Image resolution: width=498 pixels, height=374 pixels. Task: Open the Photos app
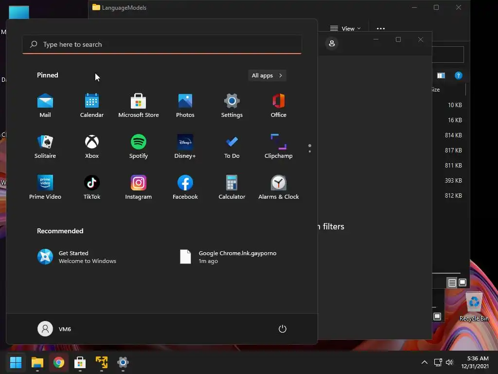(185, 106)
